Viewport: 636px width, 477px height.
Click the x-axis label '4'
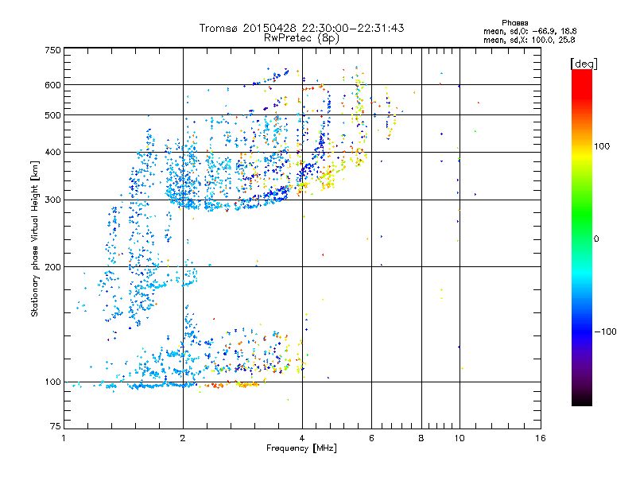click(x=302, y=438)
